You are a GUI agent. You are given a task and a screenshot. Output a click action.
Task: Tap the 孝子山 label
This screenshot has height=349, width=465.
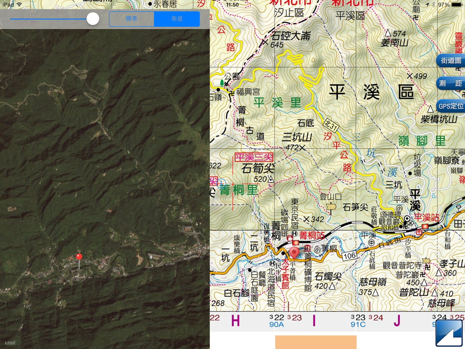click(452, 264)
